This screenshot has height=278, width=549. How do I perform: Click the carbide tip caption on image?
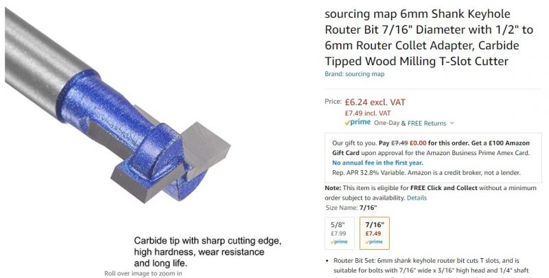207,252
